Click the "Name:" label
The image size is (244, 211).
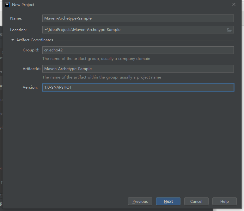tap(16, 18)
